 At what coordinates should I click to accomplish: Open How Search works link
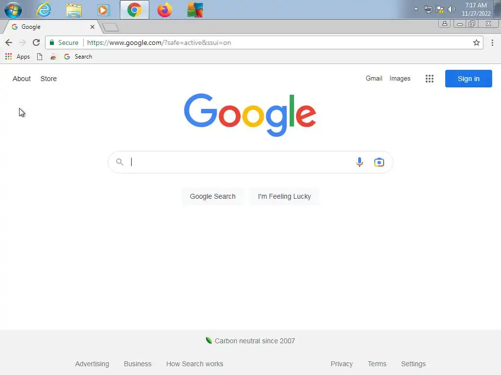coord(195,364)
